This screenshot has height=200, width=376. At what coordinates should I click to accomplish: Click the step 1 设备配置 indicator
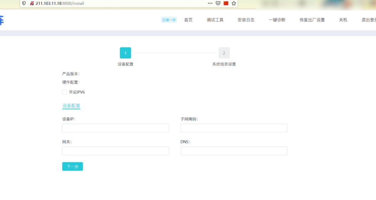pos(125,53)
